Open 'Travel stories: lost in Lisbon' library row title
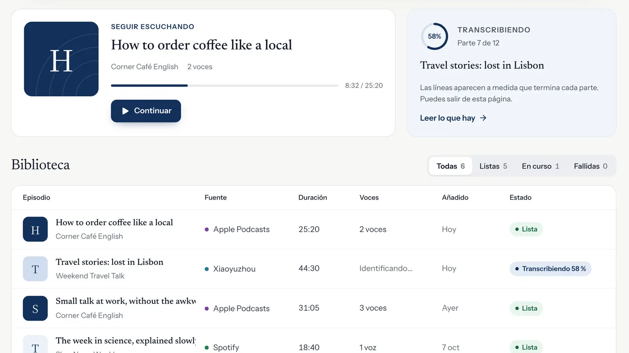This screenshot has height=353, width=629. click(x=110, y=262)
